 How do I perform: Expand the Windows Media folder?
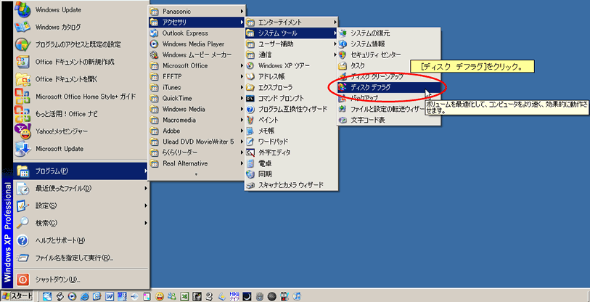coord(197,109)
